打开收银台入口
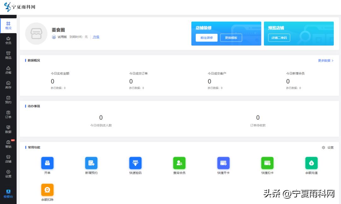Image resolution: width=341 pixels, height=204 pixels. pyautogui.click(x=8, y=193)
